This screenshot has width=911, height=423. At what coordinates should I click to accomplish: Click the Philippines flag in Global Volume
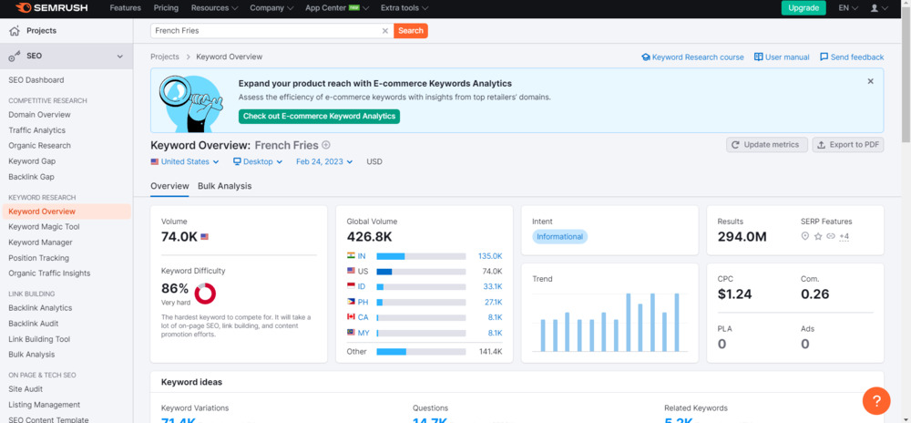351,302
